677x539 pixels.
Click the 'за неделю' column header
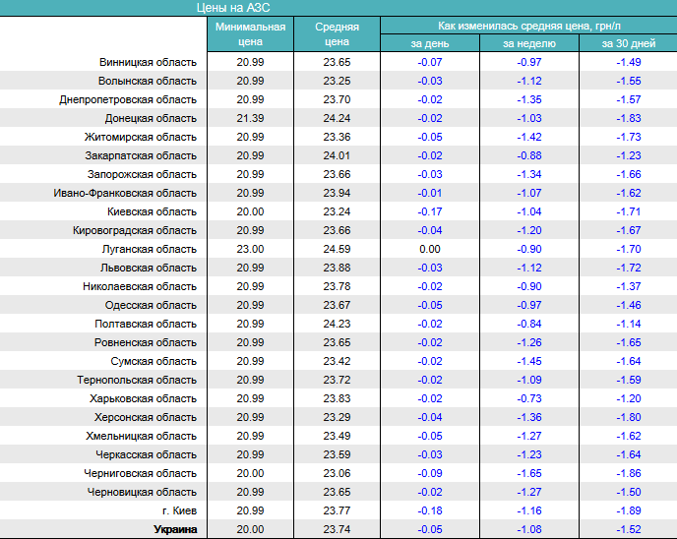pyautogui.click(x=529, y=43)
